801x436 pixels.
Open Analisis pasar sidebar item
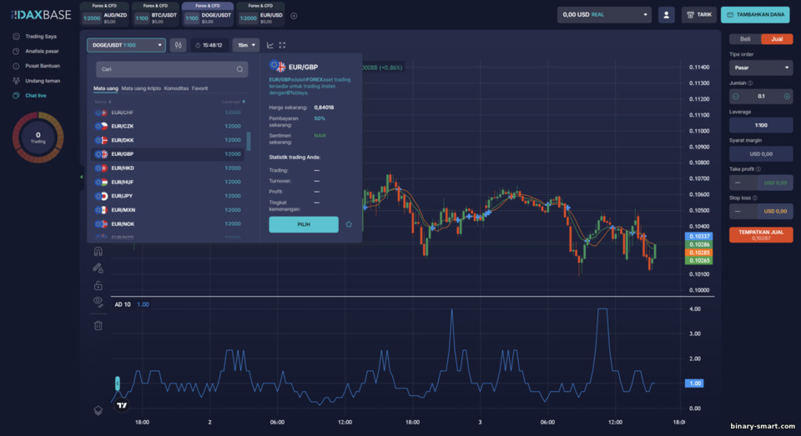[x=36, y=51]
